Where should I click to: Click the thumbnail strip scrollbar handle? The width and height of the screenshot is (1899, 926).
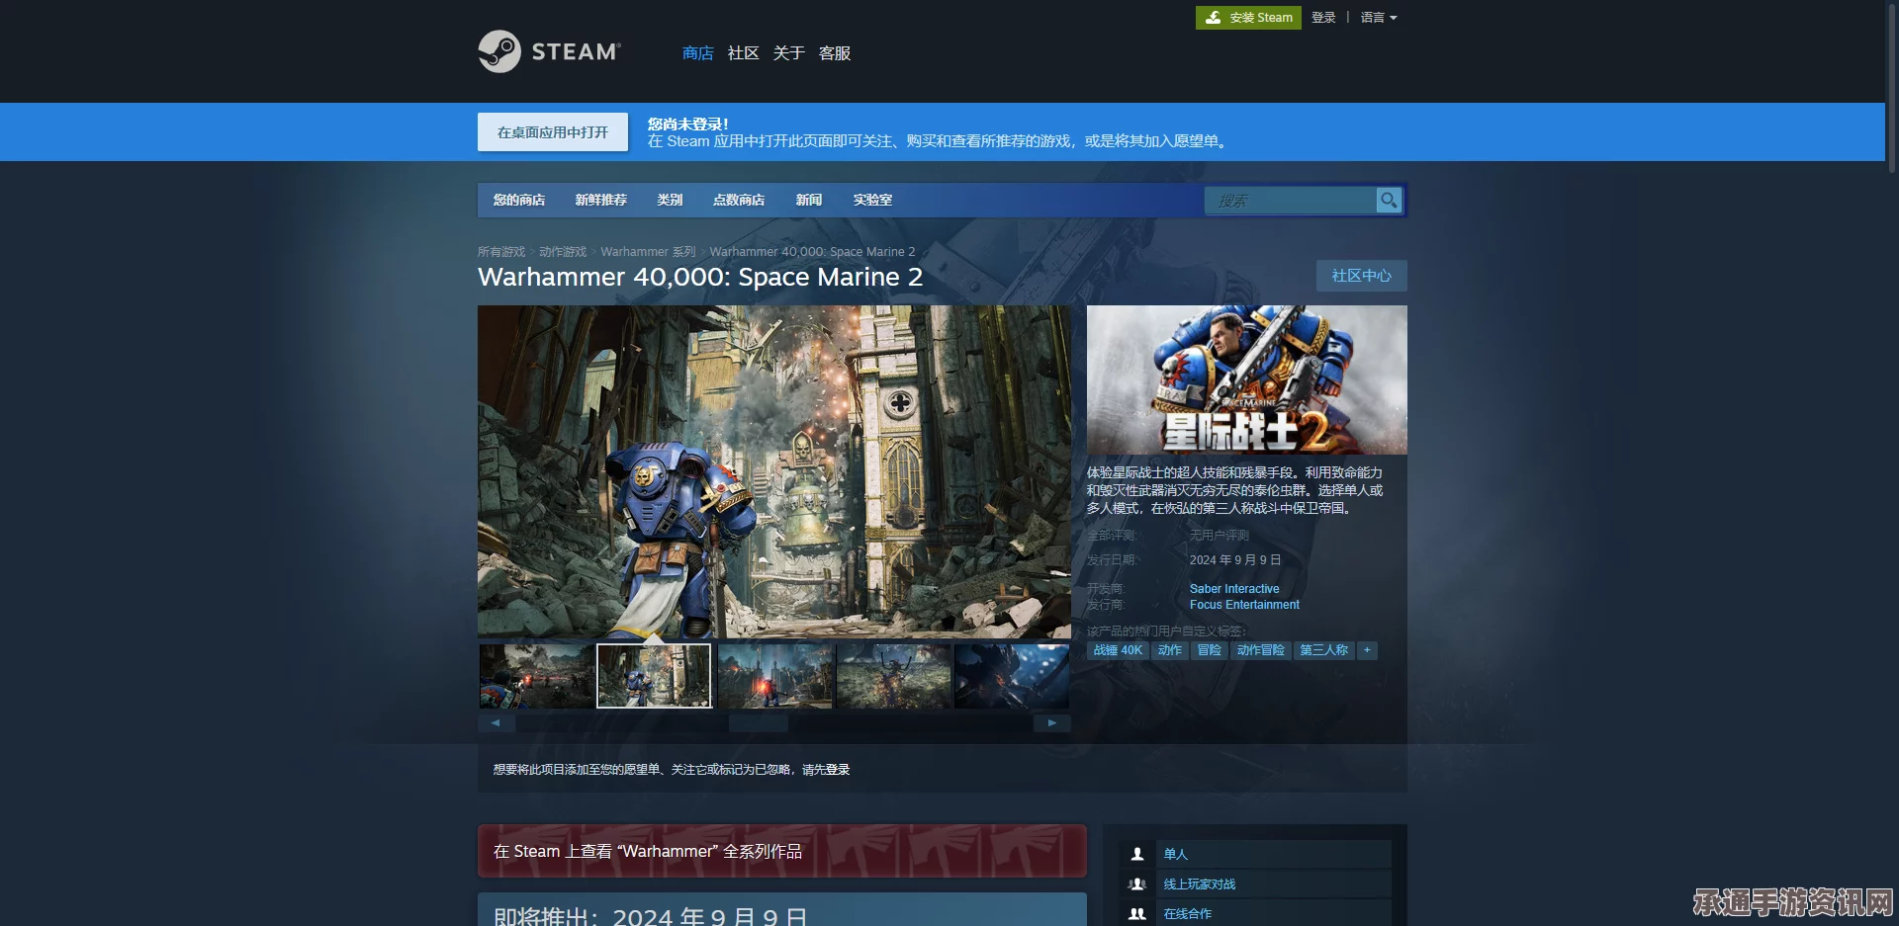pos(759,723)
